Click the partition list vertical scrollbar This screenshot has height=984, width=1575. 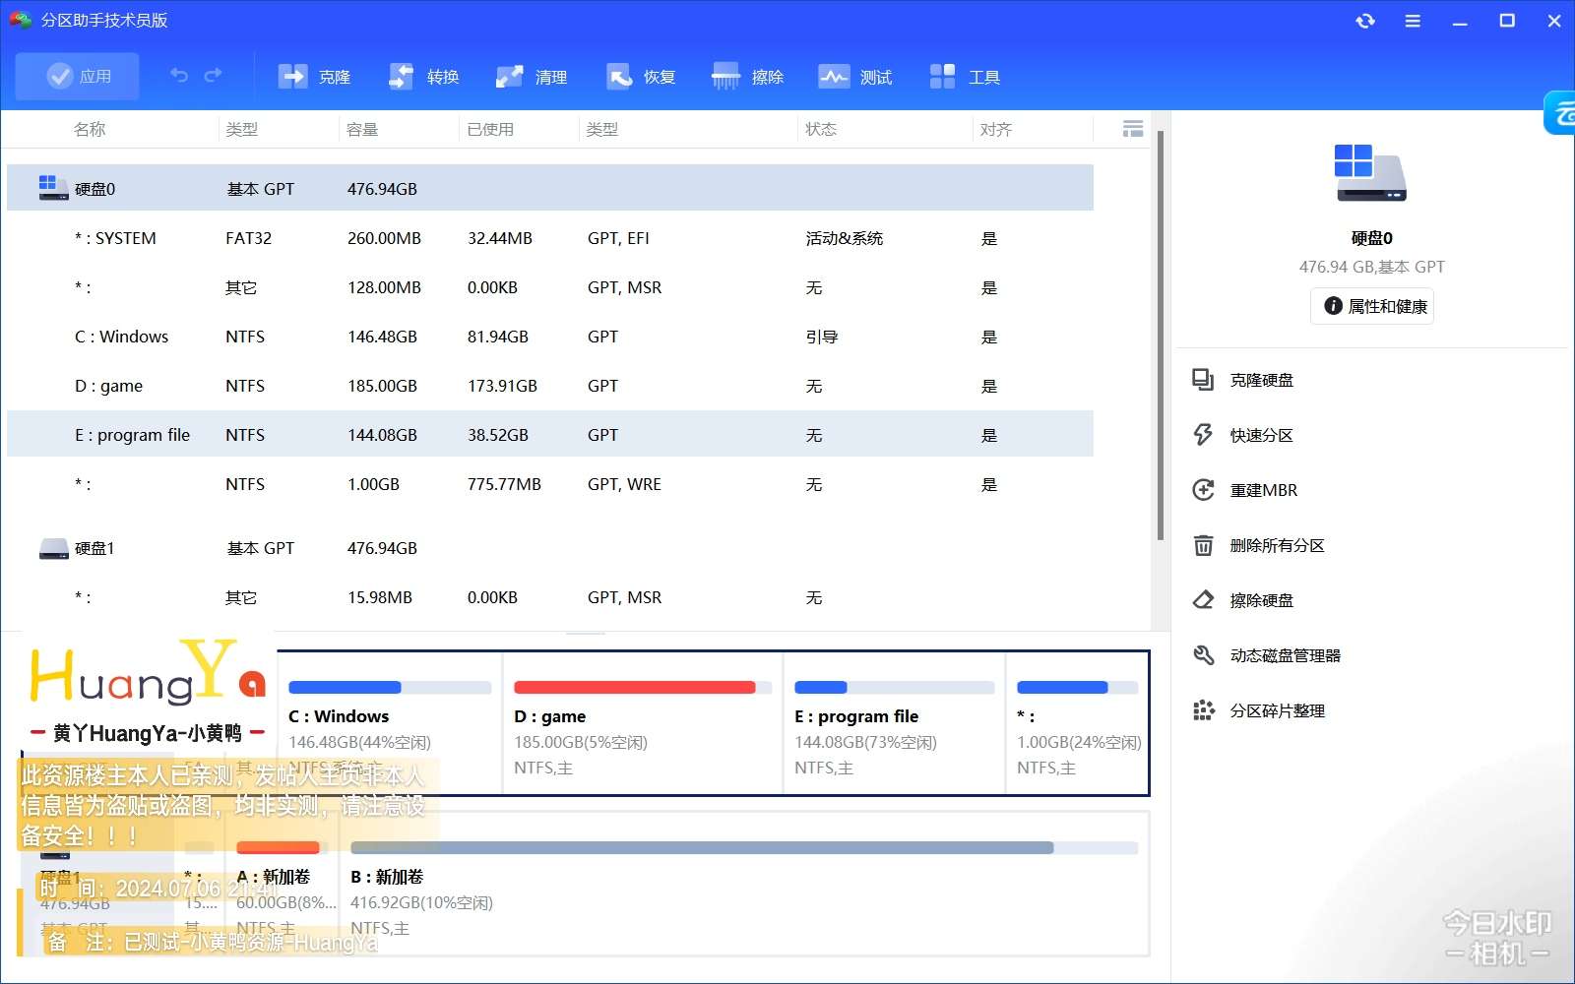pyautogui.click(x=1161, y=335)
